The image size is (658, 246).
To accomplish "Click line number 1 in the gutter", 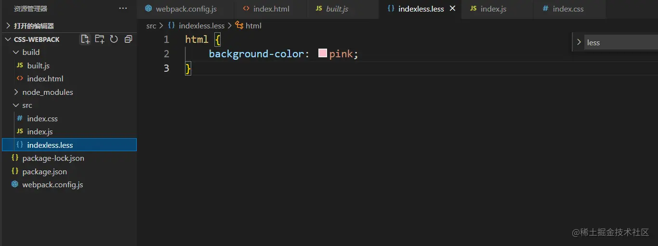I will pyautogui.click(x=166, y=39).
